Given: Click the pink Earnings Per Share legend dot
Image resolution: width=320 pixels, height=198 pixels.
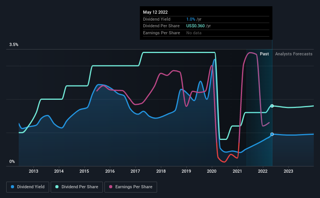Looking at the screenshot, I should point(111,187).
